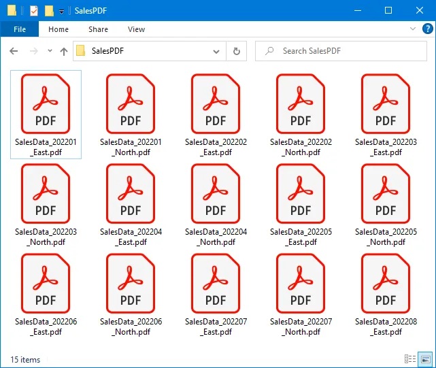This screenshot has height=368, width=436.
Task: Select SalesData_202202_North.pdf file icon
Action: click(x=301, y=103)
